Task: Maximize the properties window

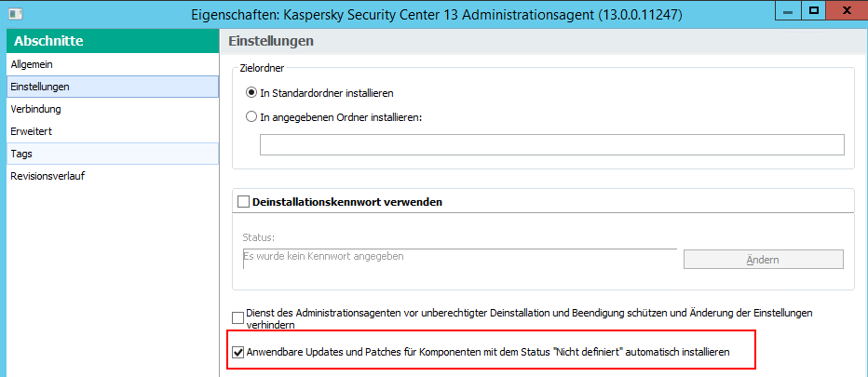Action: [813, 10]
